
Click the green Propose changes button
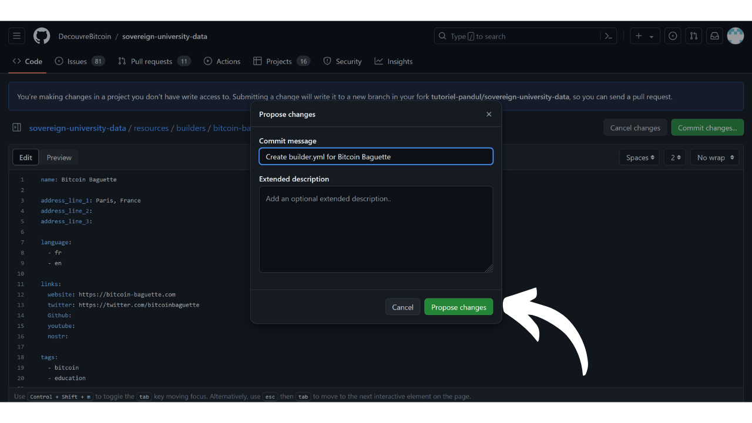pyautogui.click(x=459, y=307)
